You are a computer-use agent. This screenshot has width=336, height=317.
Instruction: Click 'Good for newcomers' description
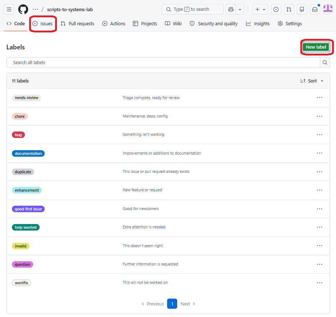click(x=140, y=209)
